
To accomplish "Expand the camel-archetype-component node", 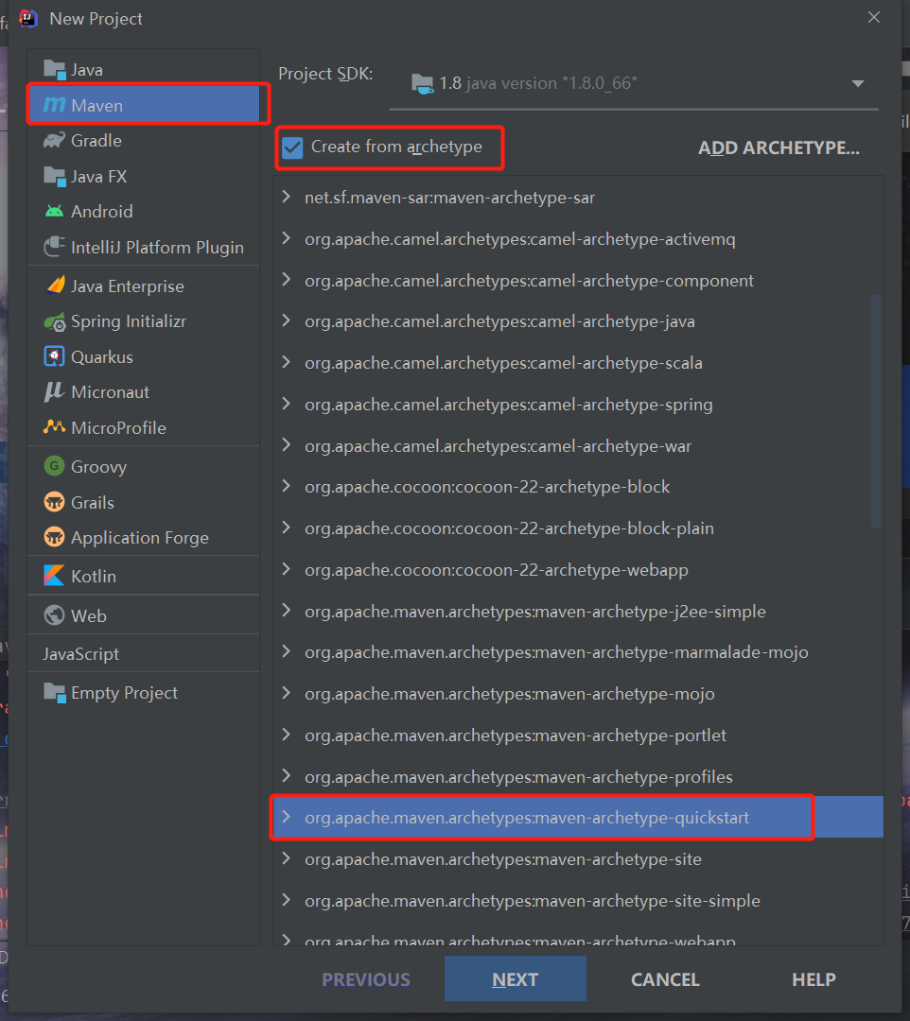I will [x=286, y=279].
